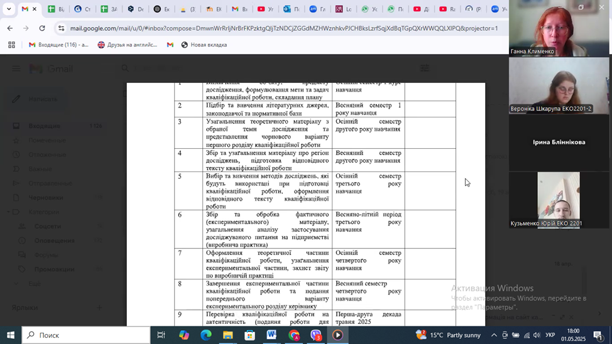Click table cell 'Весняний семестр 1 року навчання'
Viewport: 612px width, 344px height.
368,109
